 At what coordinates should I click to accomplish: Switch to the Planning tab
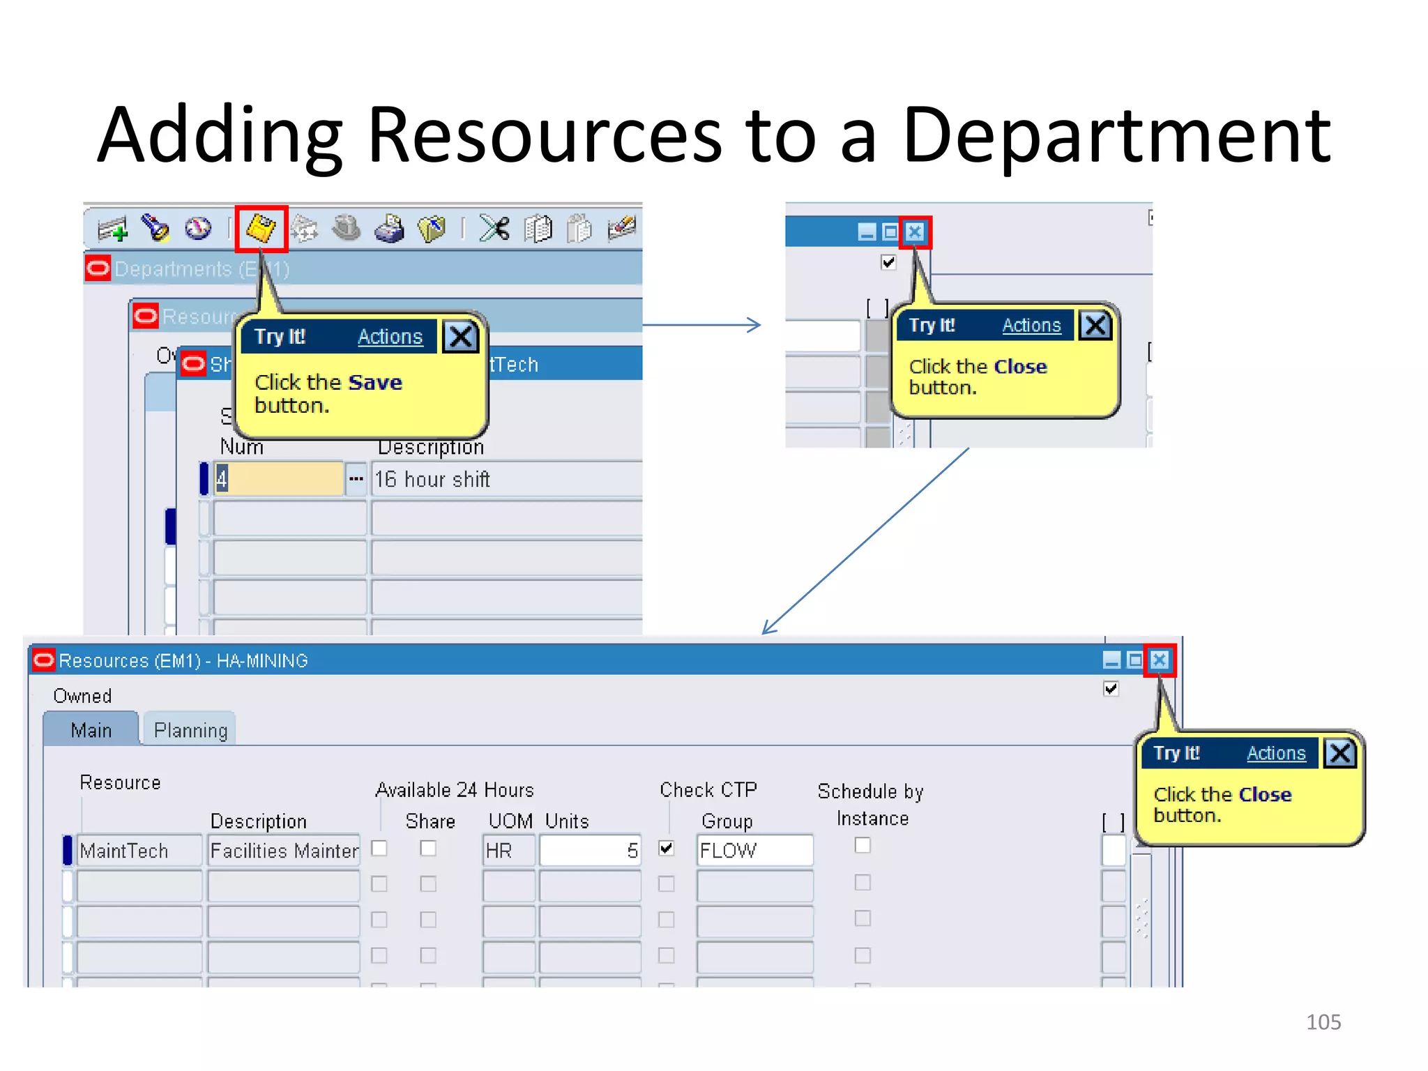point(190,729)
